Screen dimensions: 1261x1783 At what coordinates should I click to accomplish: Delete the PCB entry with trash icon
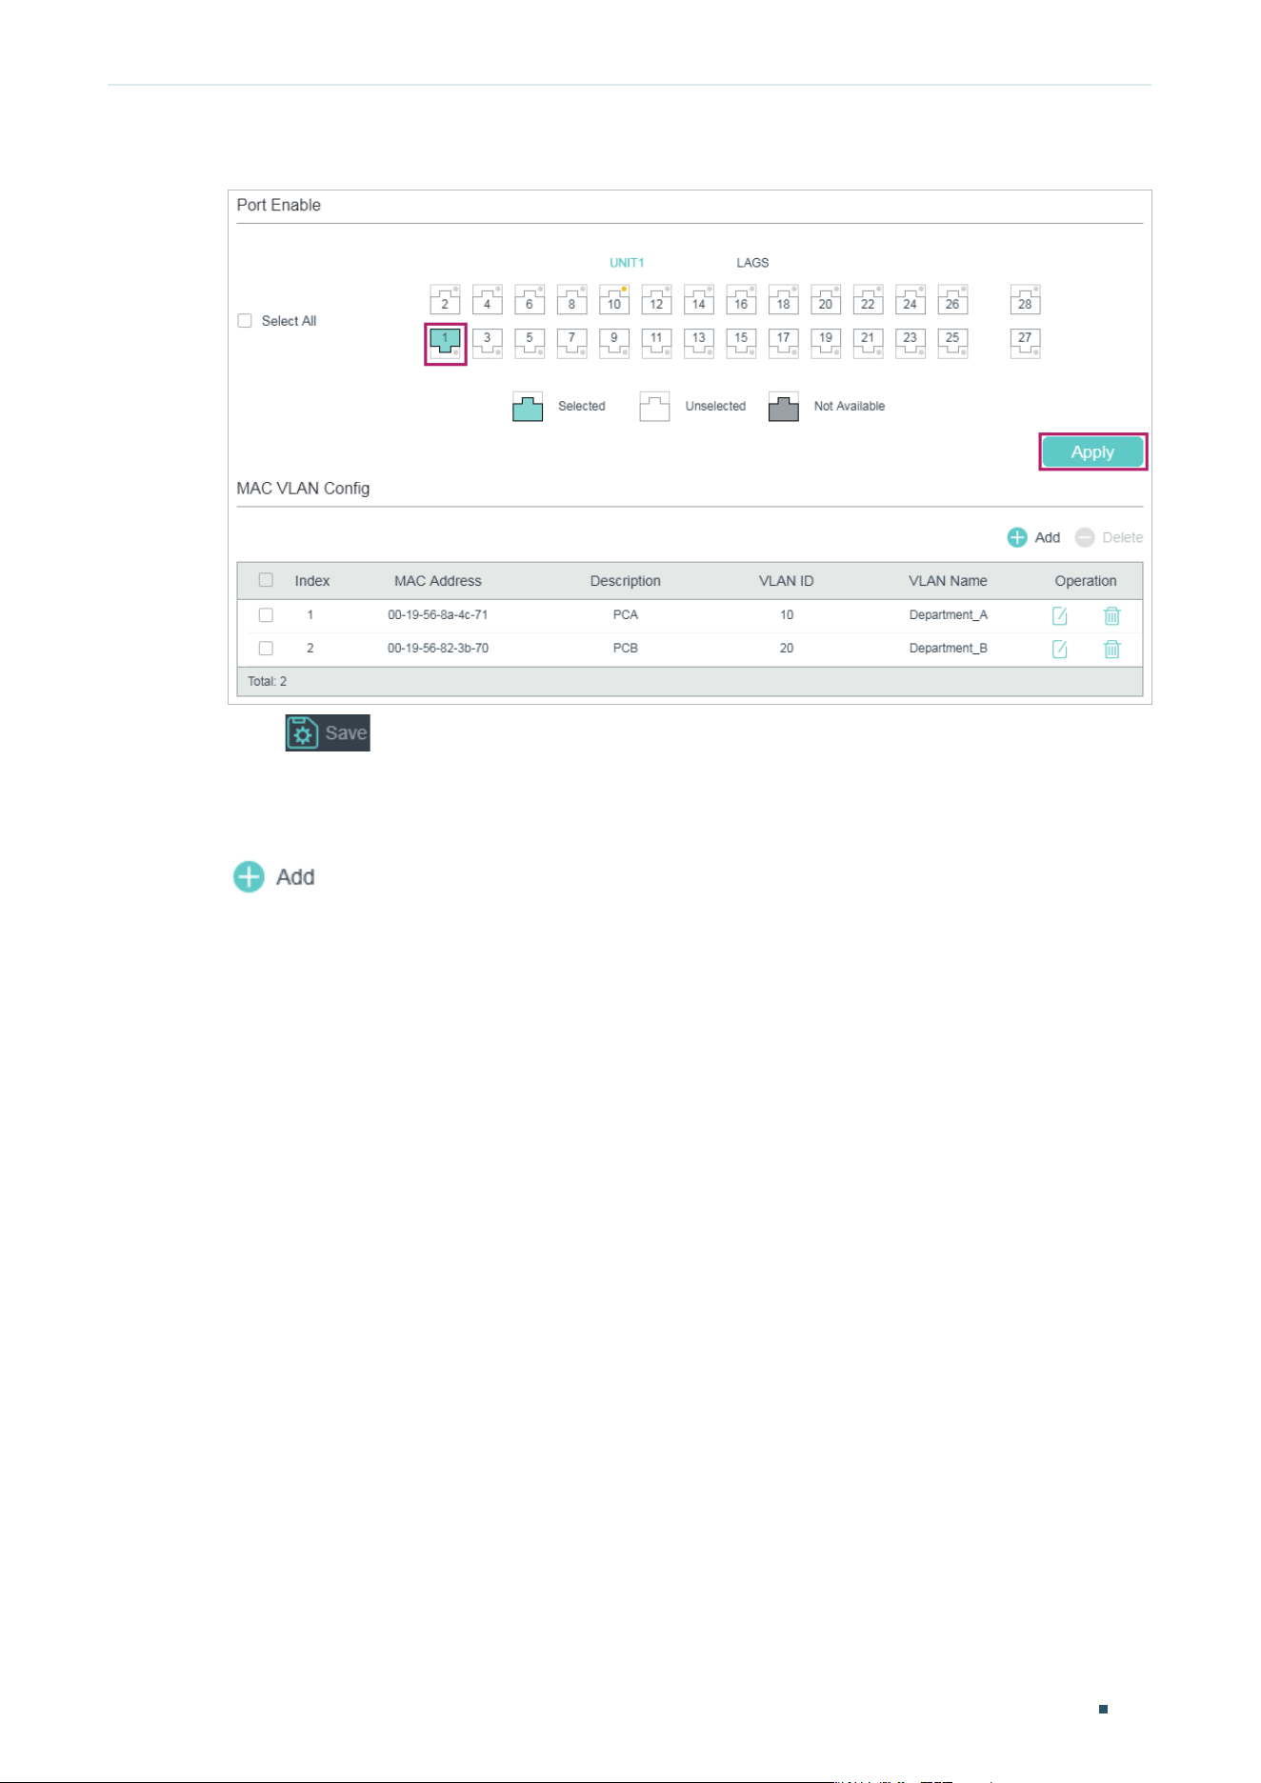tap(1111, 650)
